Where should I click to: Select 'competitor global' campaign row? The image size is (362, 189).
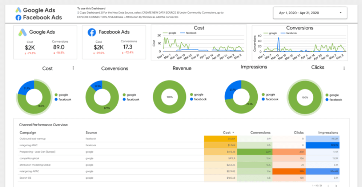pyautogui.click(x=180, y=158)
